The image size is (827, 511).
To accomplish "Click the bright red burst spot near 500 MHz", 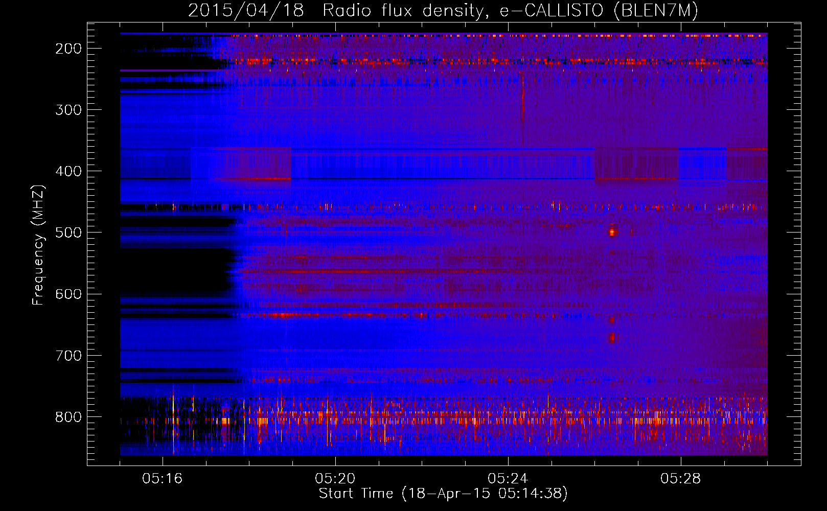I will point(612,232).
